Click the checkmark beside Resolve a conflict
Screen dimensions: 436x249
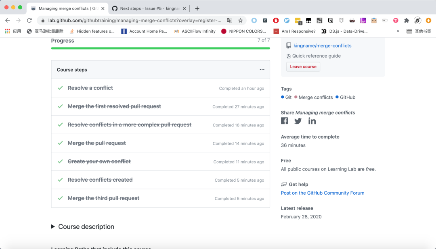(60, 88)
